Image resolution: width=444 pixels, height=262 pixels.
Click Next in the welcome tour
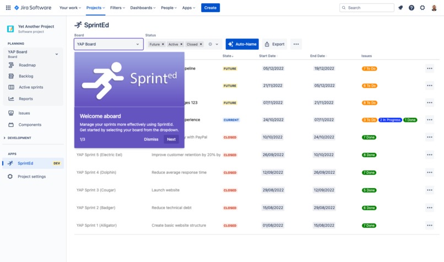pos(171,139)
